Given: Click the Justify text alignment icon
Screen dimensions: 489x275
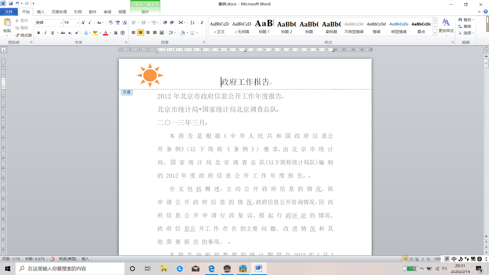Looking at the screenshot, I should [x=155, y=33].
